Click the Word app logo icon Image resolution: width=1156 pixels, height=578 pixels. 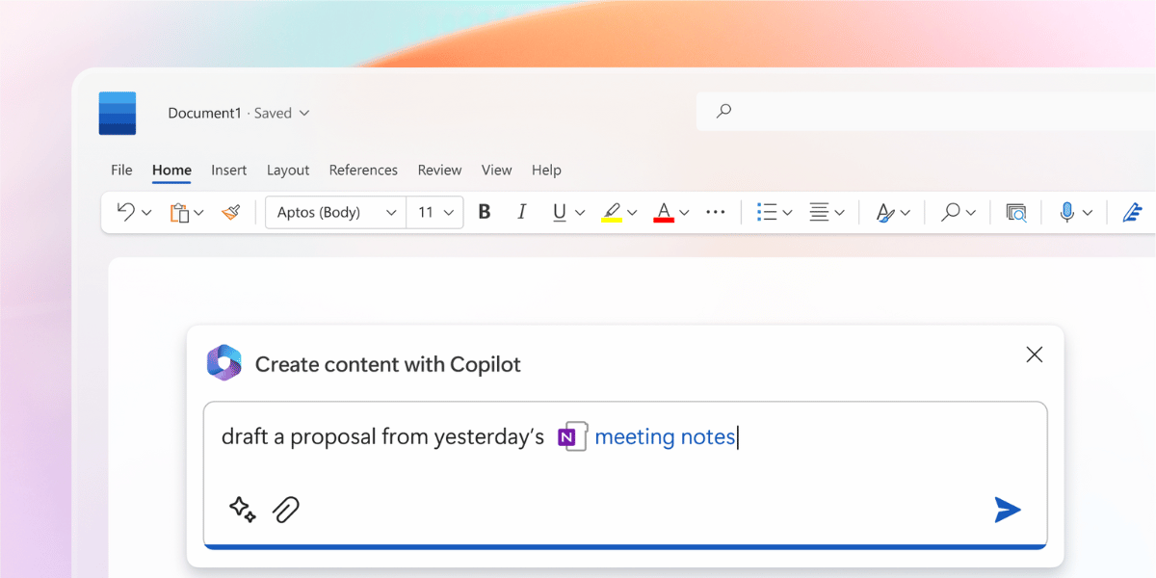point(118,113)
